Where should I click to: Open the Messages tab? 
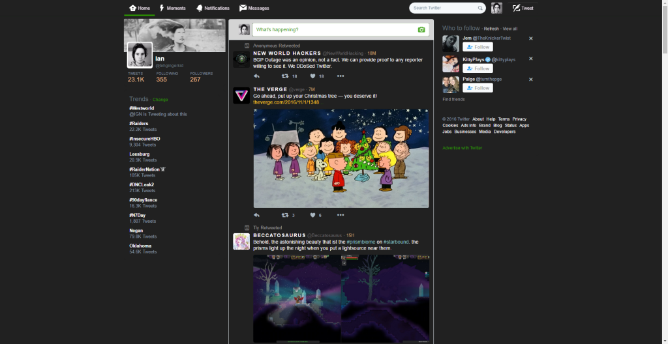[254, 8]
